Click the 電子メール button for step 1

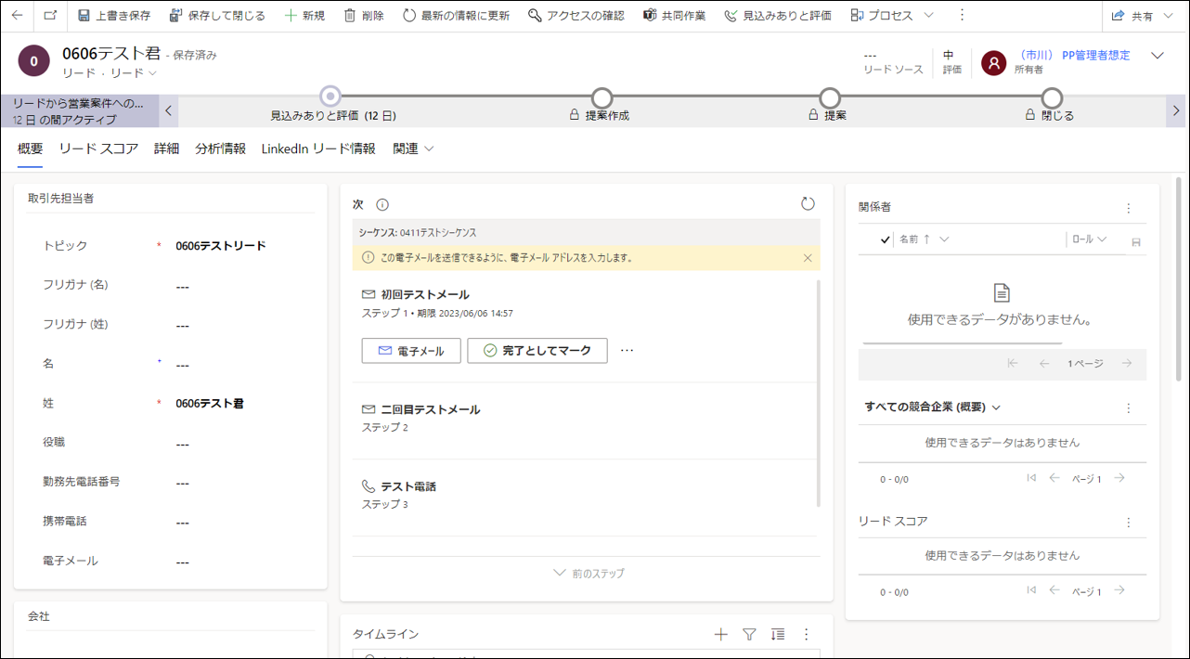pos(411,351)
